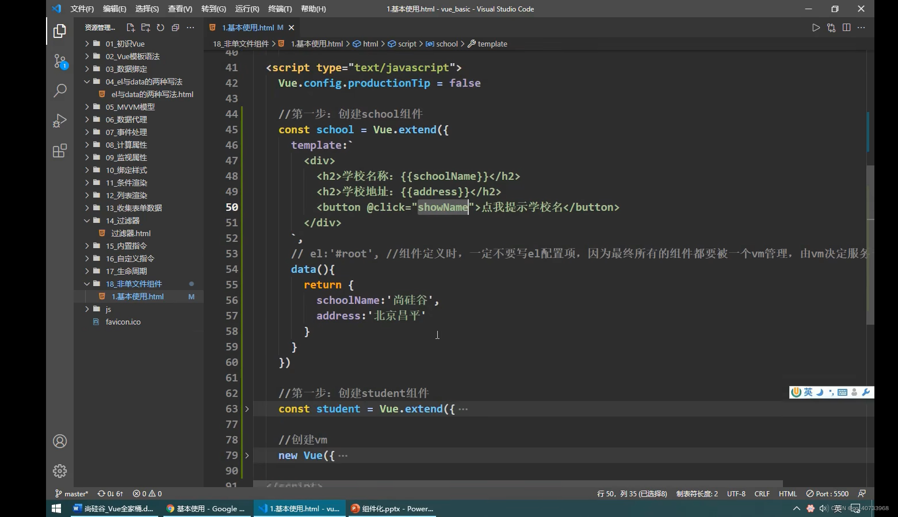
Task: Click the 18_非单文件组件 breadcrumb
Action: point(240,44)
